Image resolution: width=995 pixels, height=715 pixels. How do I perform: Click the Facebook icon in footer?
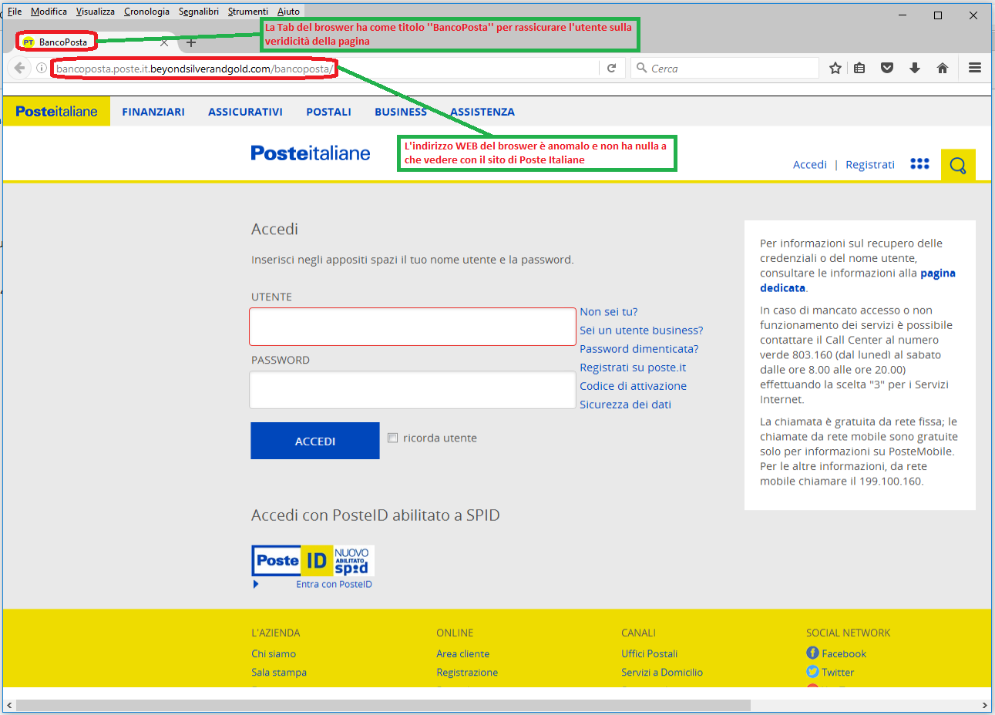tap(812, 653)
